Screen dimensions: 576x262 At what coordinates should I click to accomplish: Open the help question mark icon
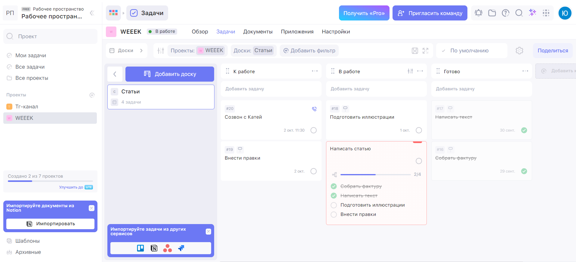[x=506, y=13]
